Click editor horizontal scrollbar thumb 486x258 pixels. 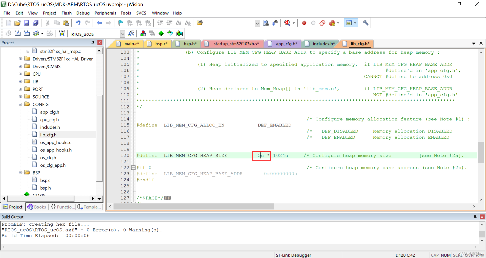click(x=194, y=207)
